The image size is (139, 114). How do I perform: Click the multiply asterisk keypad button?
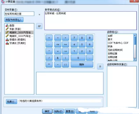click(49, 51)
